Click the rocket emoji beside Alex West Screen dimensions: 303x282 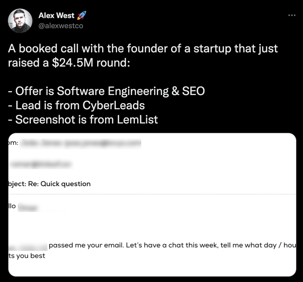(x=81, y=15)
